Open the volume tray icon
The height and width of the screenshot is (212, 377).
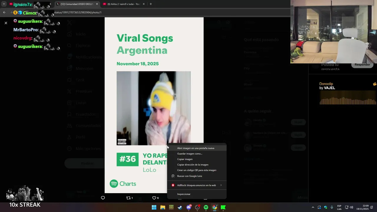(x=351, y=207)
